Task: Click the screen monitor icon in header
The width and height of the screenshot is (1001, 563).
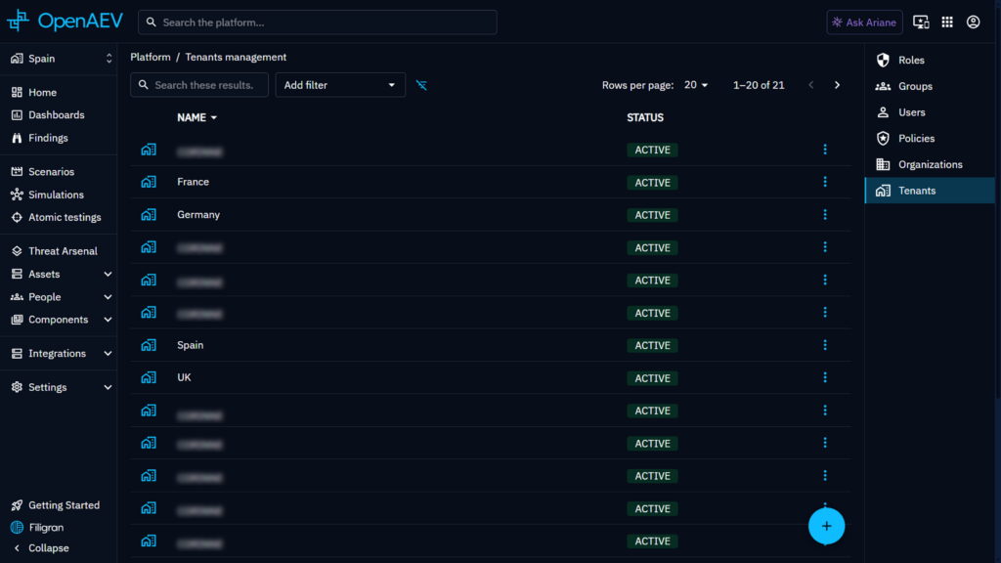Action: pos(921,22)
